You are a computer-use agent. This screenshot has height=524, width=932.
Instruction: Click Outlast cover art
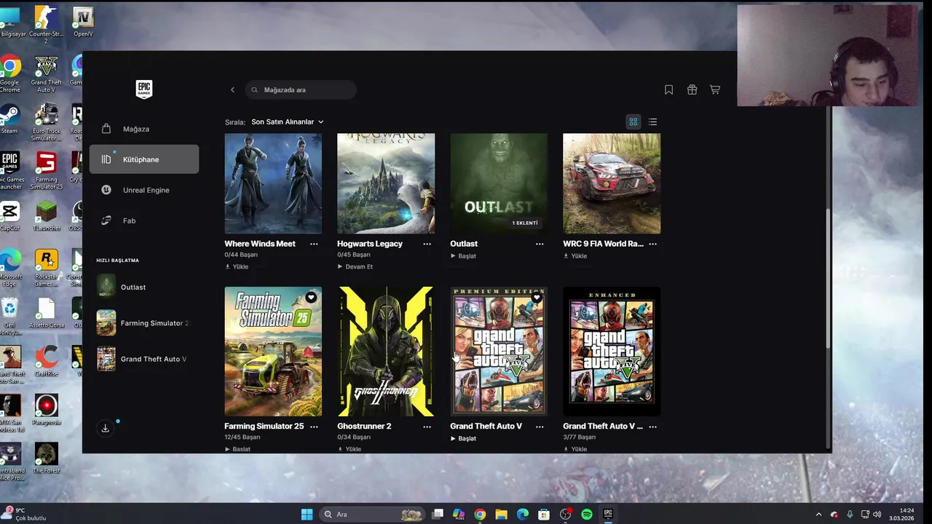pyautogui.click(x=499, y=183)
